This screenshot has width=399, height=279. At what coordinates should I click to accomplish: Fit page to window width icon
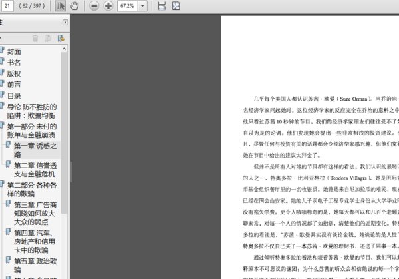(162, 6)
